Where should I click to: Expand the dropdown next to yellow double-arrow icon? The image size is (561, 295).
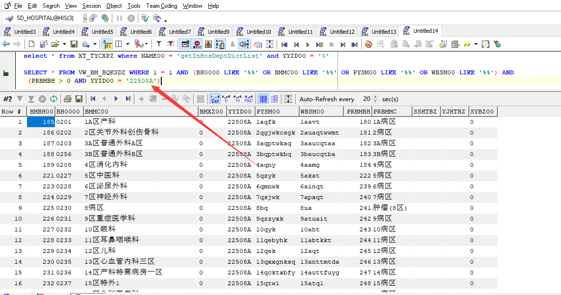[x=476, y=44]
